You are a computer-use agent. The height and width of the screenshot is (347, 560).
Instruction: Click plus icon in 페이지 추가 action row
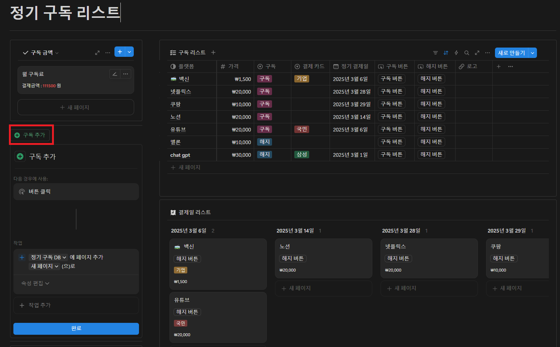coord(22,257)
